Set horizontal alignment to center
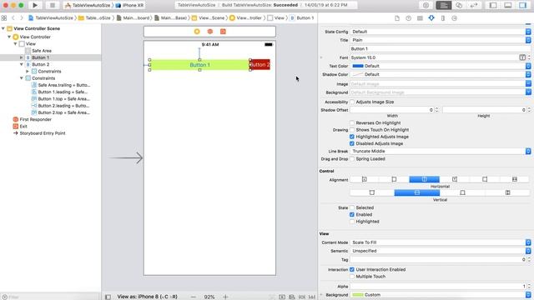This screenshot has height=300, width=534. tap(424, 179)
